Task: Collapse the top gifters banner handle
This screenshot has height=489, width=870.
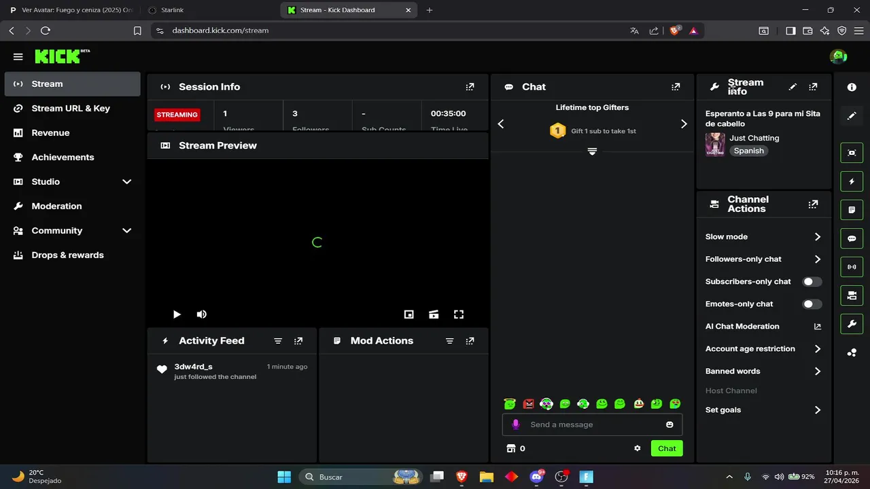Action: [x=592, y=151]
